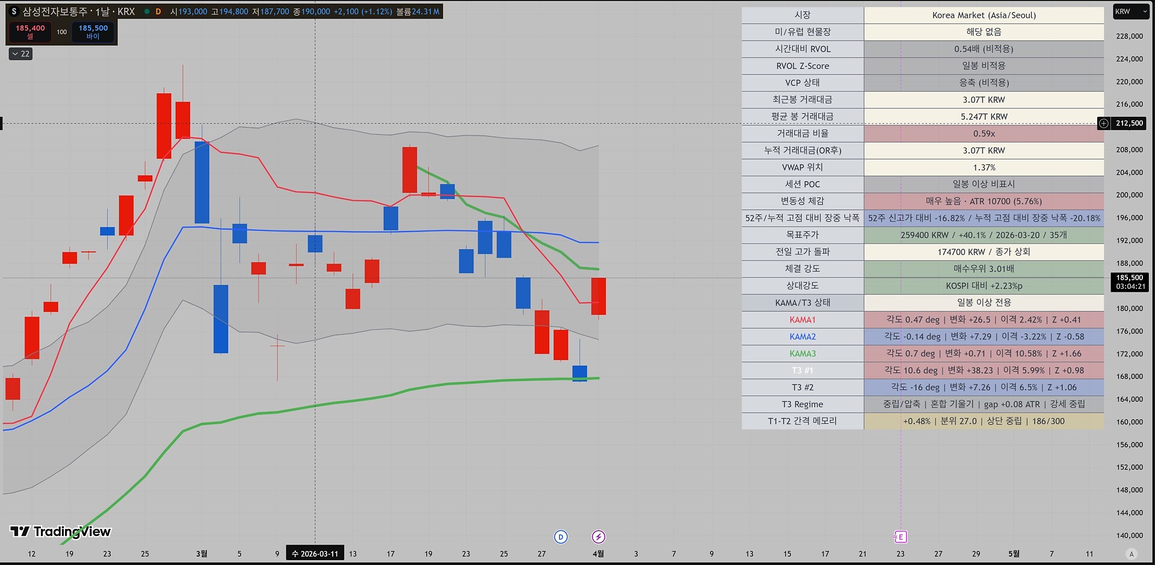
Task: Click the green market status dot
Action: pyautogui.click(x=146, y=11)
